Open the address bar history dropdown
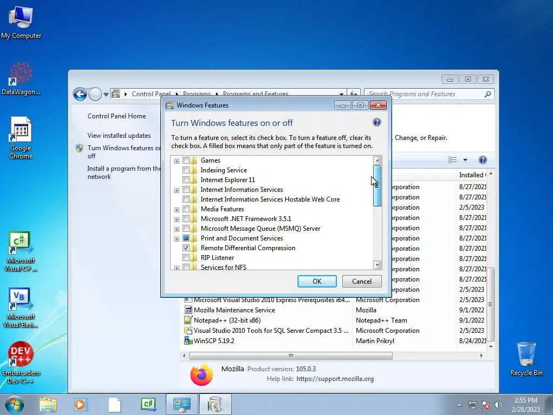 tap(341, 94)
